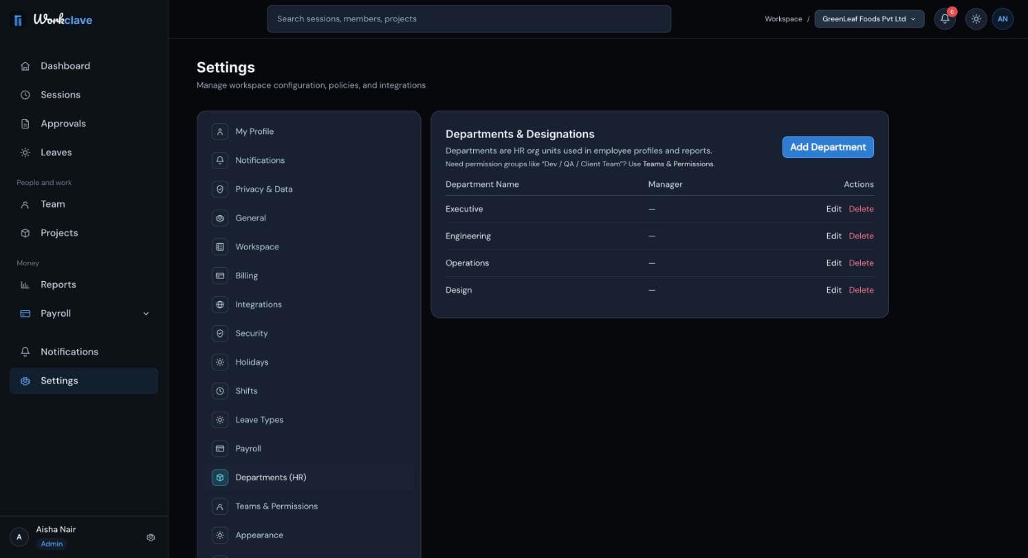The height and width of the screenshot is (558, 1028).
Task: Click the Workclave logo icon
Action: click(18, 20)
